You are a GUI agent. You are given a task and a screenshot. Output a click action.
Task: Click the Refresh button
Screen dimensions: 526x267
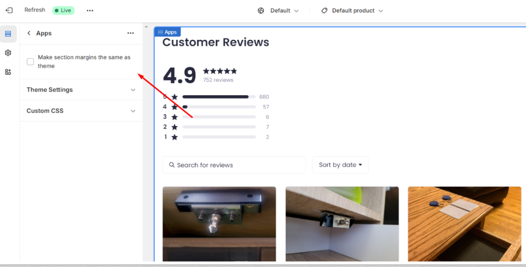[x=35, y=10]
